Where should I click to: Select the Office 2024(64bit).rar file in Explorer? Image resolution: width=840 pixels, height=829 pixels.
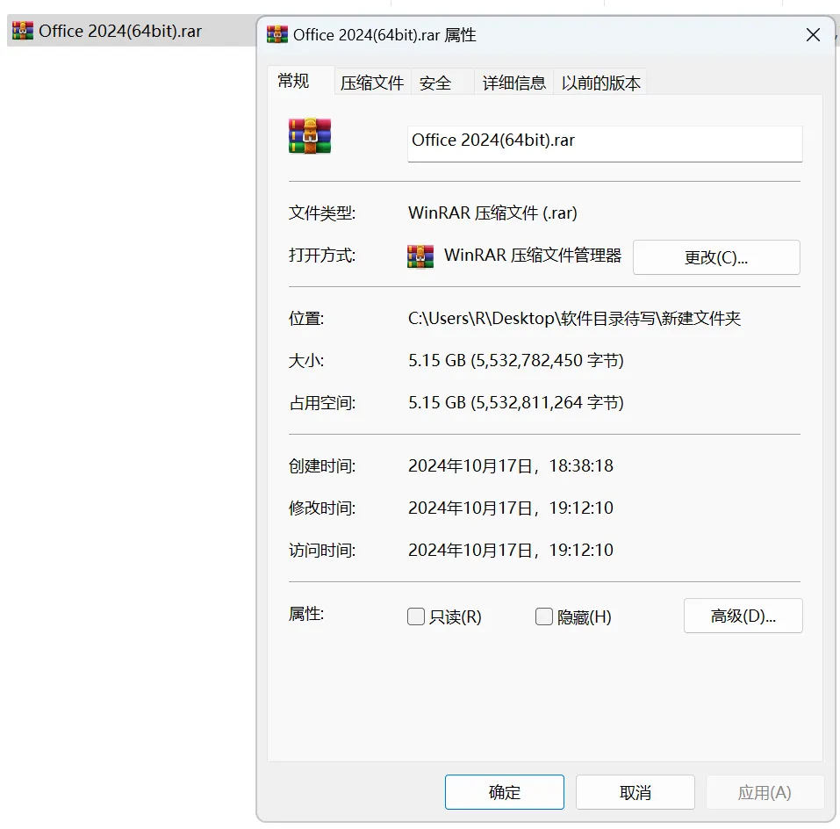pyautogui.click(x=132, y=31)
